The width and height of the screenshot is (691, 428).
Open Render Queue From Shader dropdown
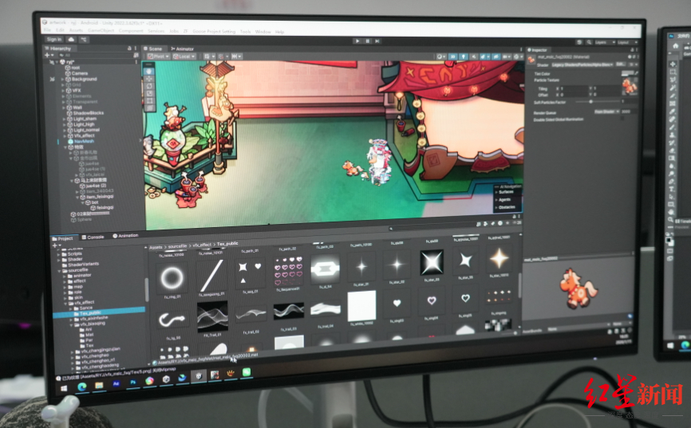click(607, 112)
